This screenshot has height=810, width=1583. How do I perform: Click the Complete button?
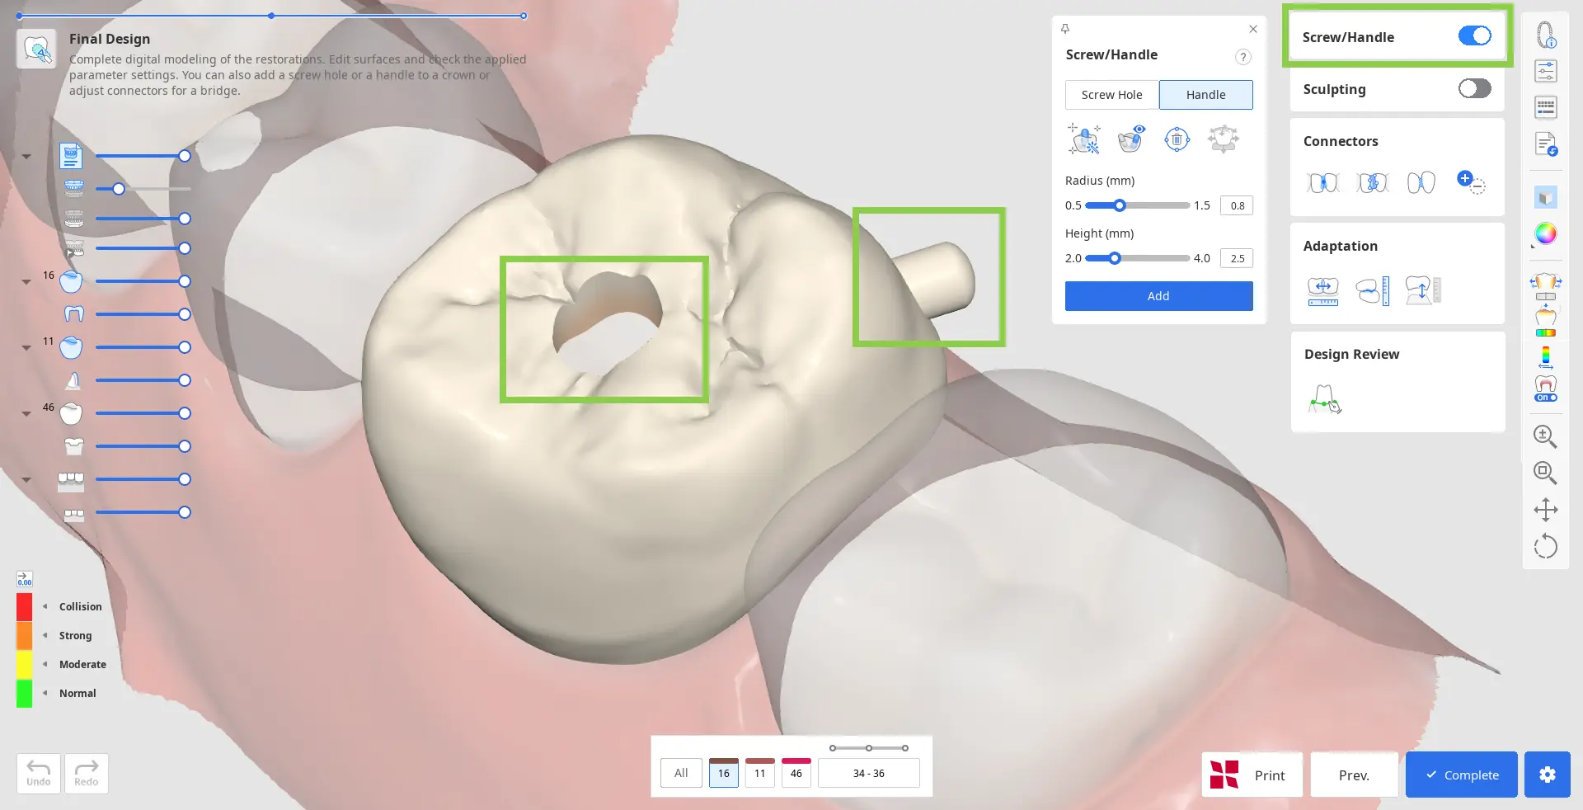tap(1461, 775)
